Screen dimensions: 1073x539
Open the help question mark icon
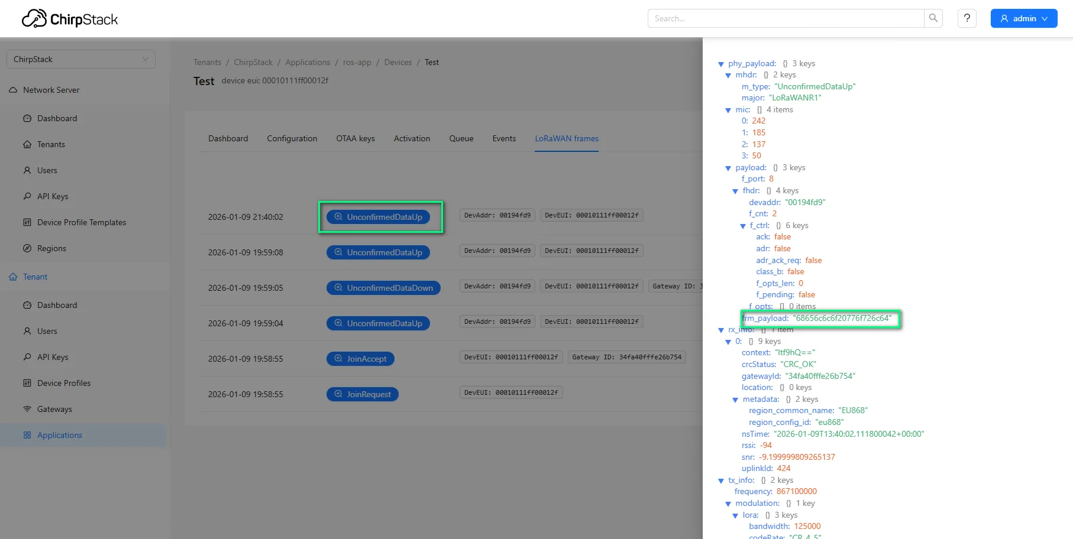coord(967,18)
